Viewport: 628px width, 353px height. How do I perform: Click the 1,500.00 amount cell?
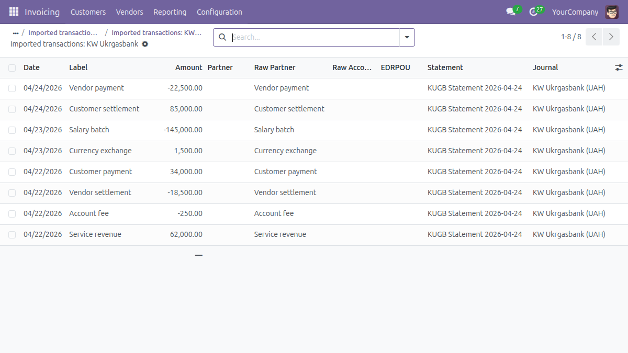188,151
